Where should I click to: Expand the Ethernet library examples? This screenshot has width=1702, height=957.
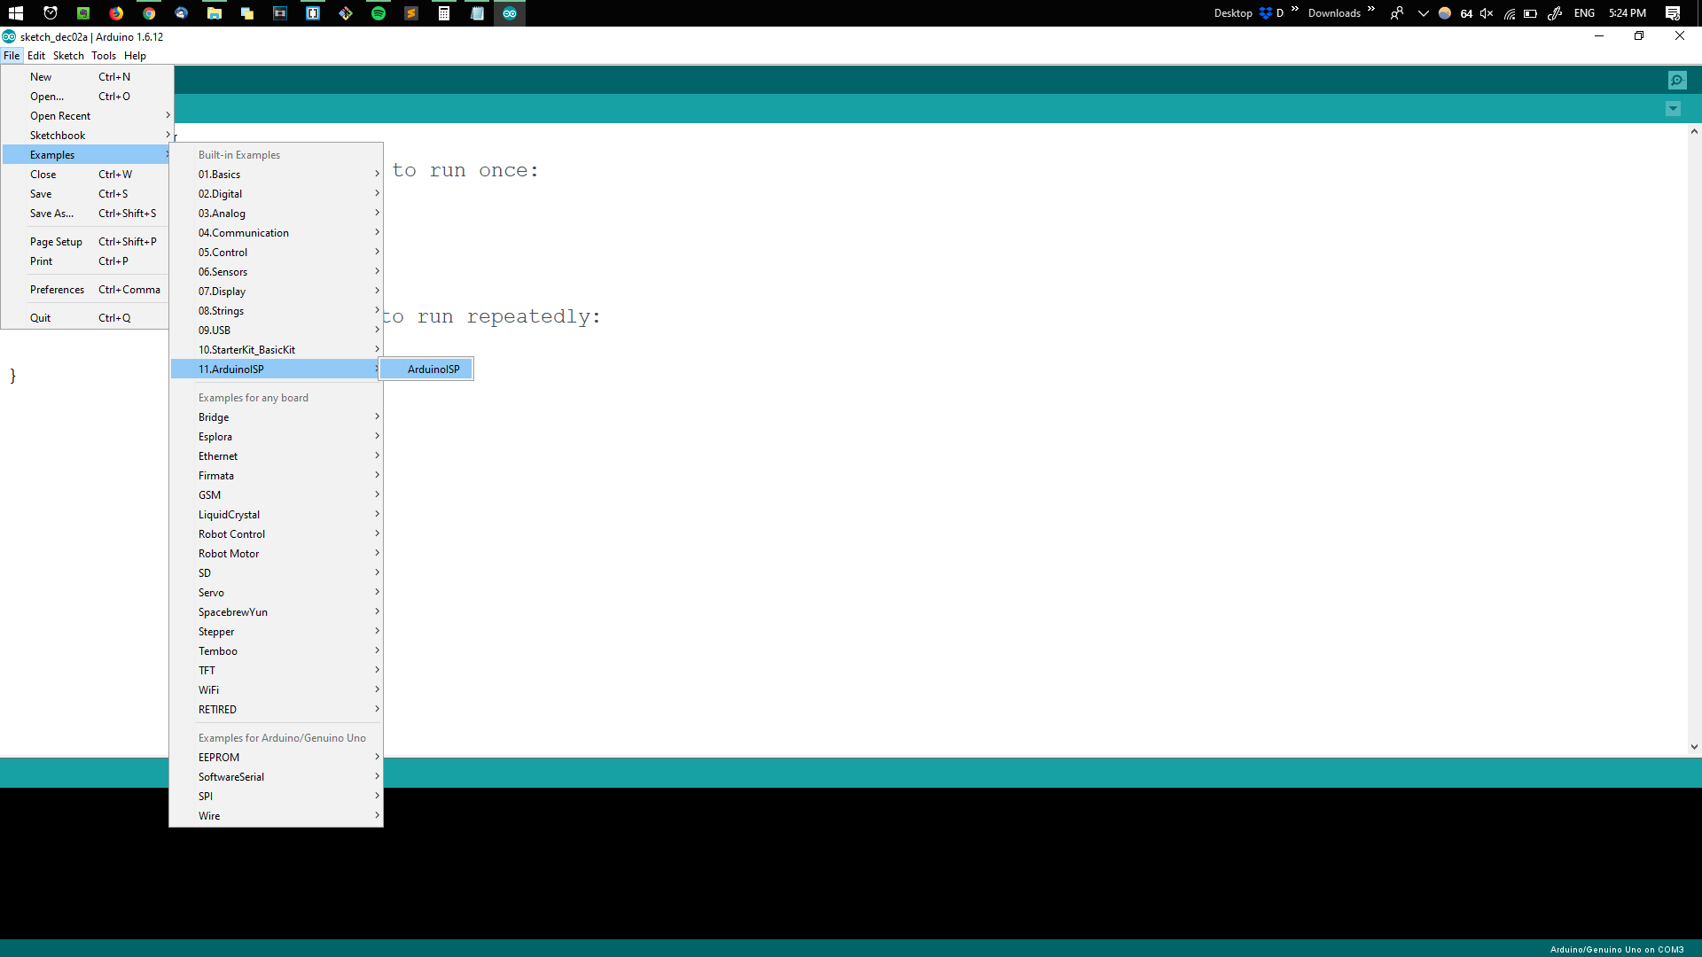(x=277, y=456)
